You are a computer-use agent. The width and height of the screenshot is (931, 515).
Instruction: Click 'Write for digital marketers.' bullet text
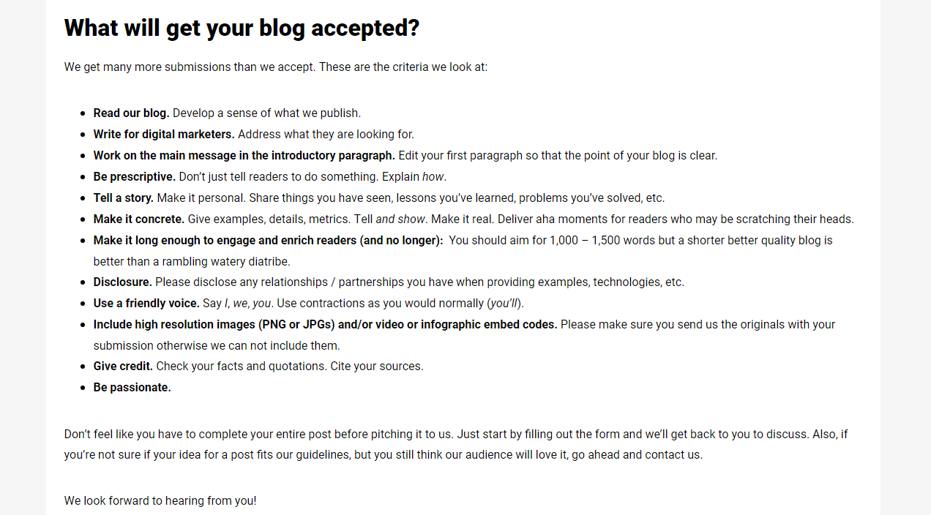(164, 135)
